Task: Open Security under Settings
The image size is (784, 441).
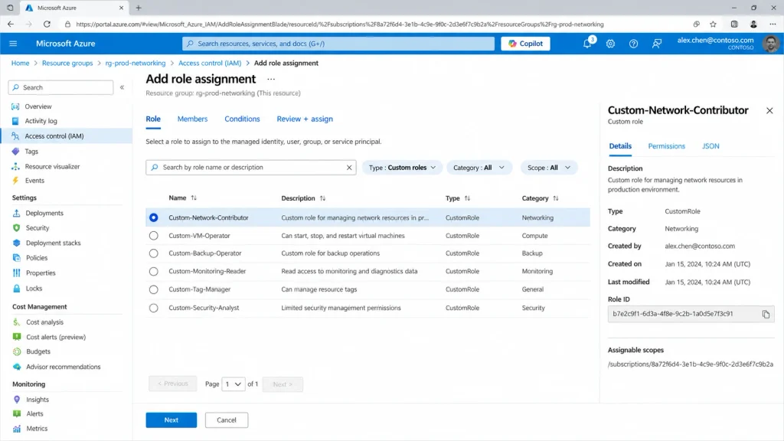Action: click(x=38, y=228)
